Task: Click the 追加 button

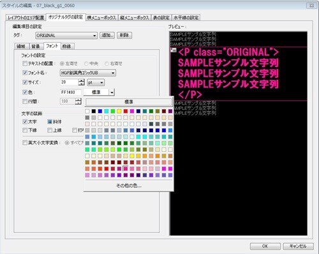Action: coord(107,35)
